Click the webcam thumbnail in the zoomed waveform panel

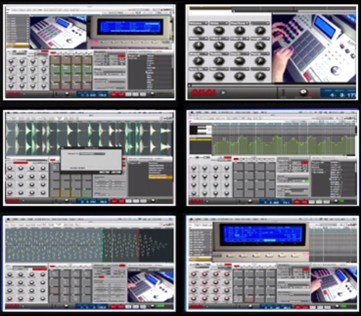[150, 287]
